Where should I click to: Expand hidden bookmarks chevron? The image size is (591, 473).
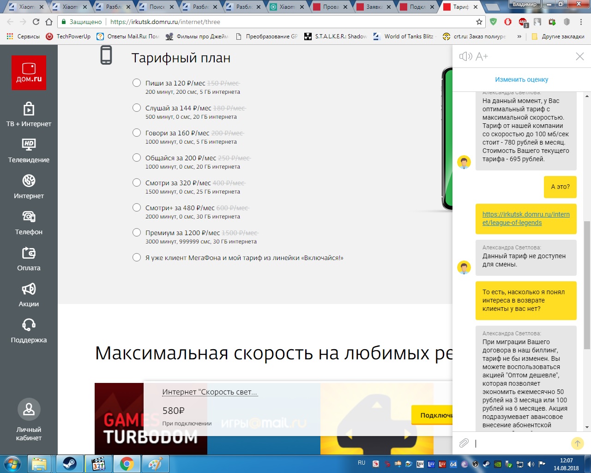coord(519,36)
